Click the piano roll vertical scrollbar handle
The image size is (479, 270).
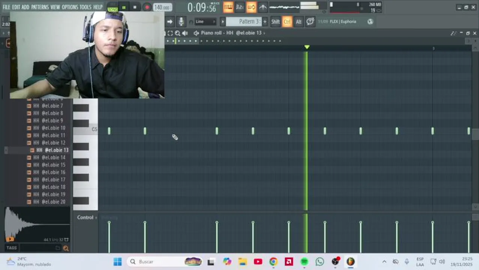tap(476, 134)
